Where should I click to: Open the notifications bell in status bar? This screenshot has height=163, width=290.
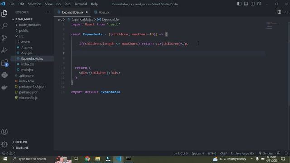coord(286,153)
